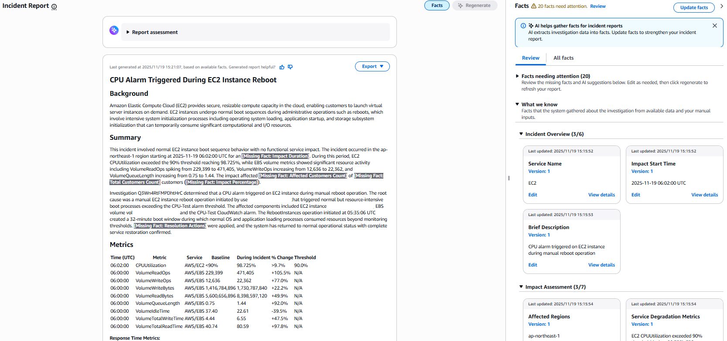Open the Export dropdown menu
The height and width of the screenshot is (341, 727).
coord(372,67)
